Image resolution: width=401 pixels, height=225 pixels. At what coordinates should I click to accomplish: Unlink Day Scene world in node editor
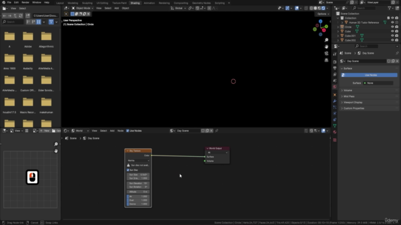(211, 131)
